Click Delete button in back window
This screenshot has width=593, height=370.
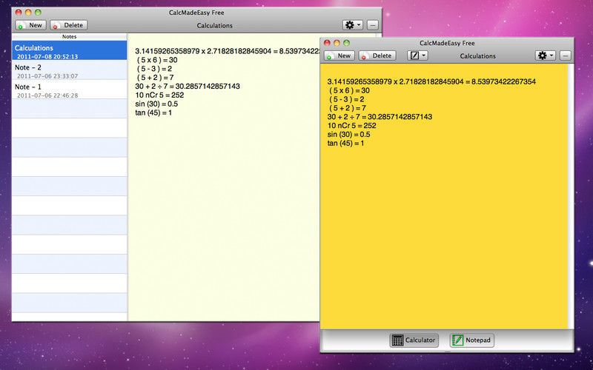pos(67,25)
